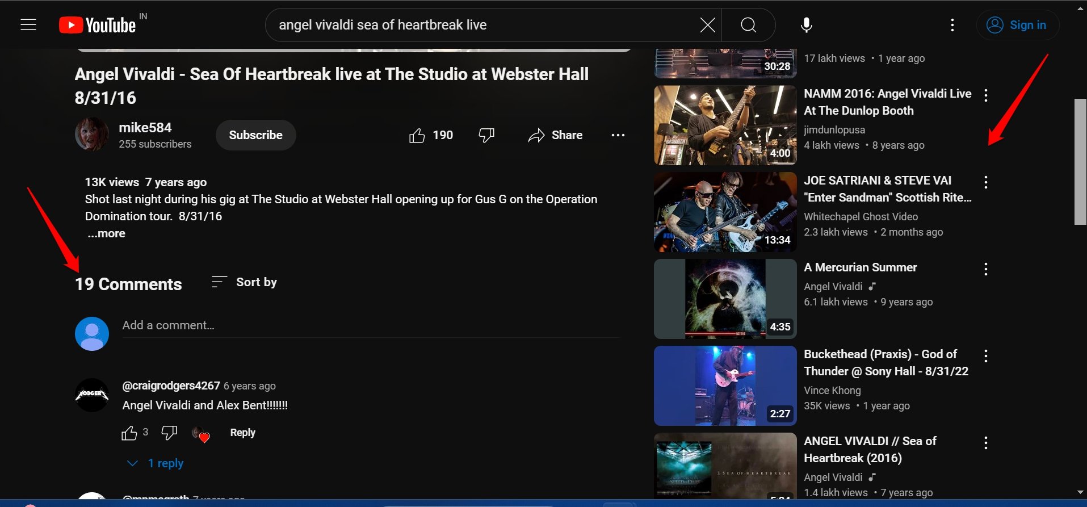Expand description with ...more
The width and height of the screenshot is (1087, 507).
[x=106, y=233]
